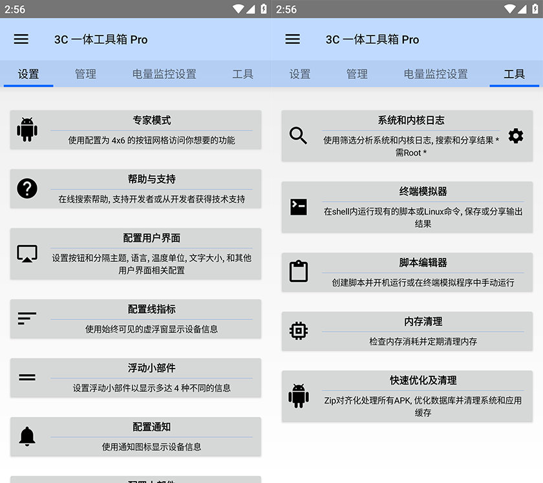Check the right screen battery icon
The width and height of the screenshot is (543, 483).
(535, 8)
